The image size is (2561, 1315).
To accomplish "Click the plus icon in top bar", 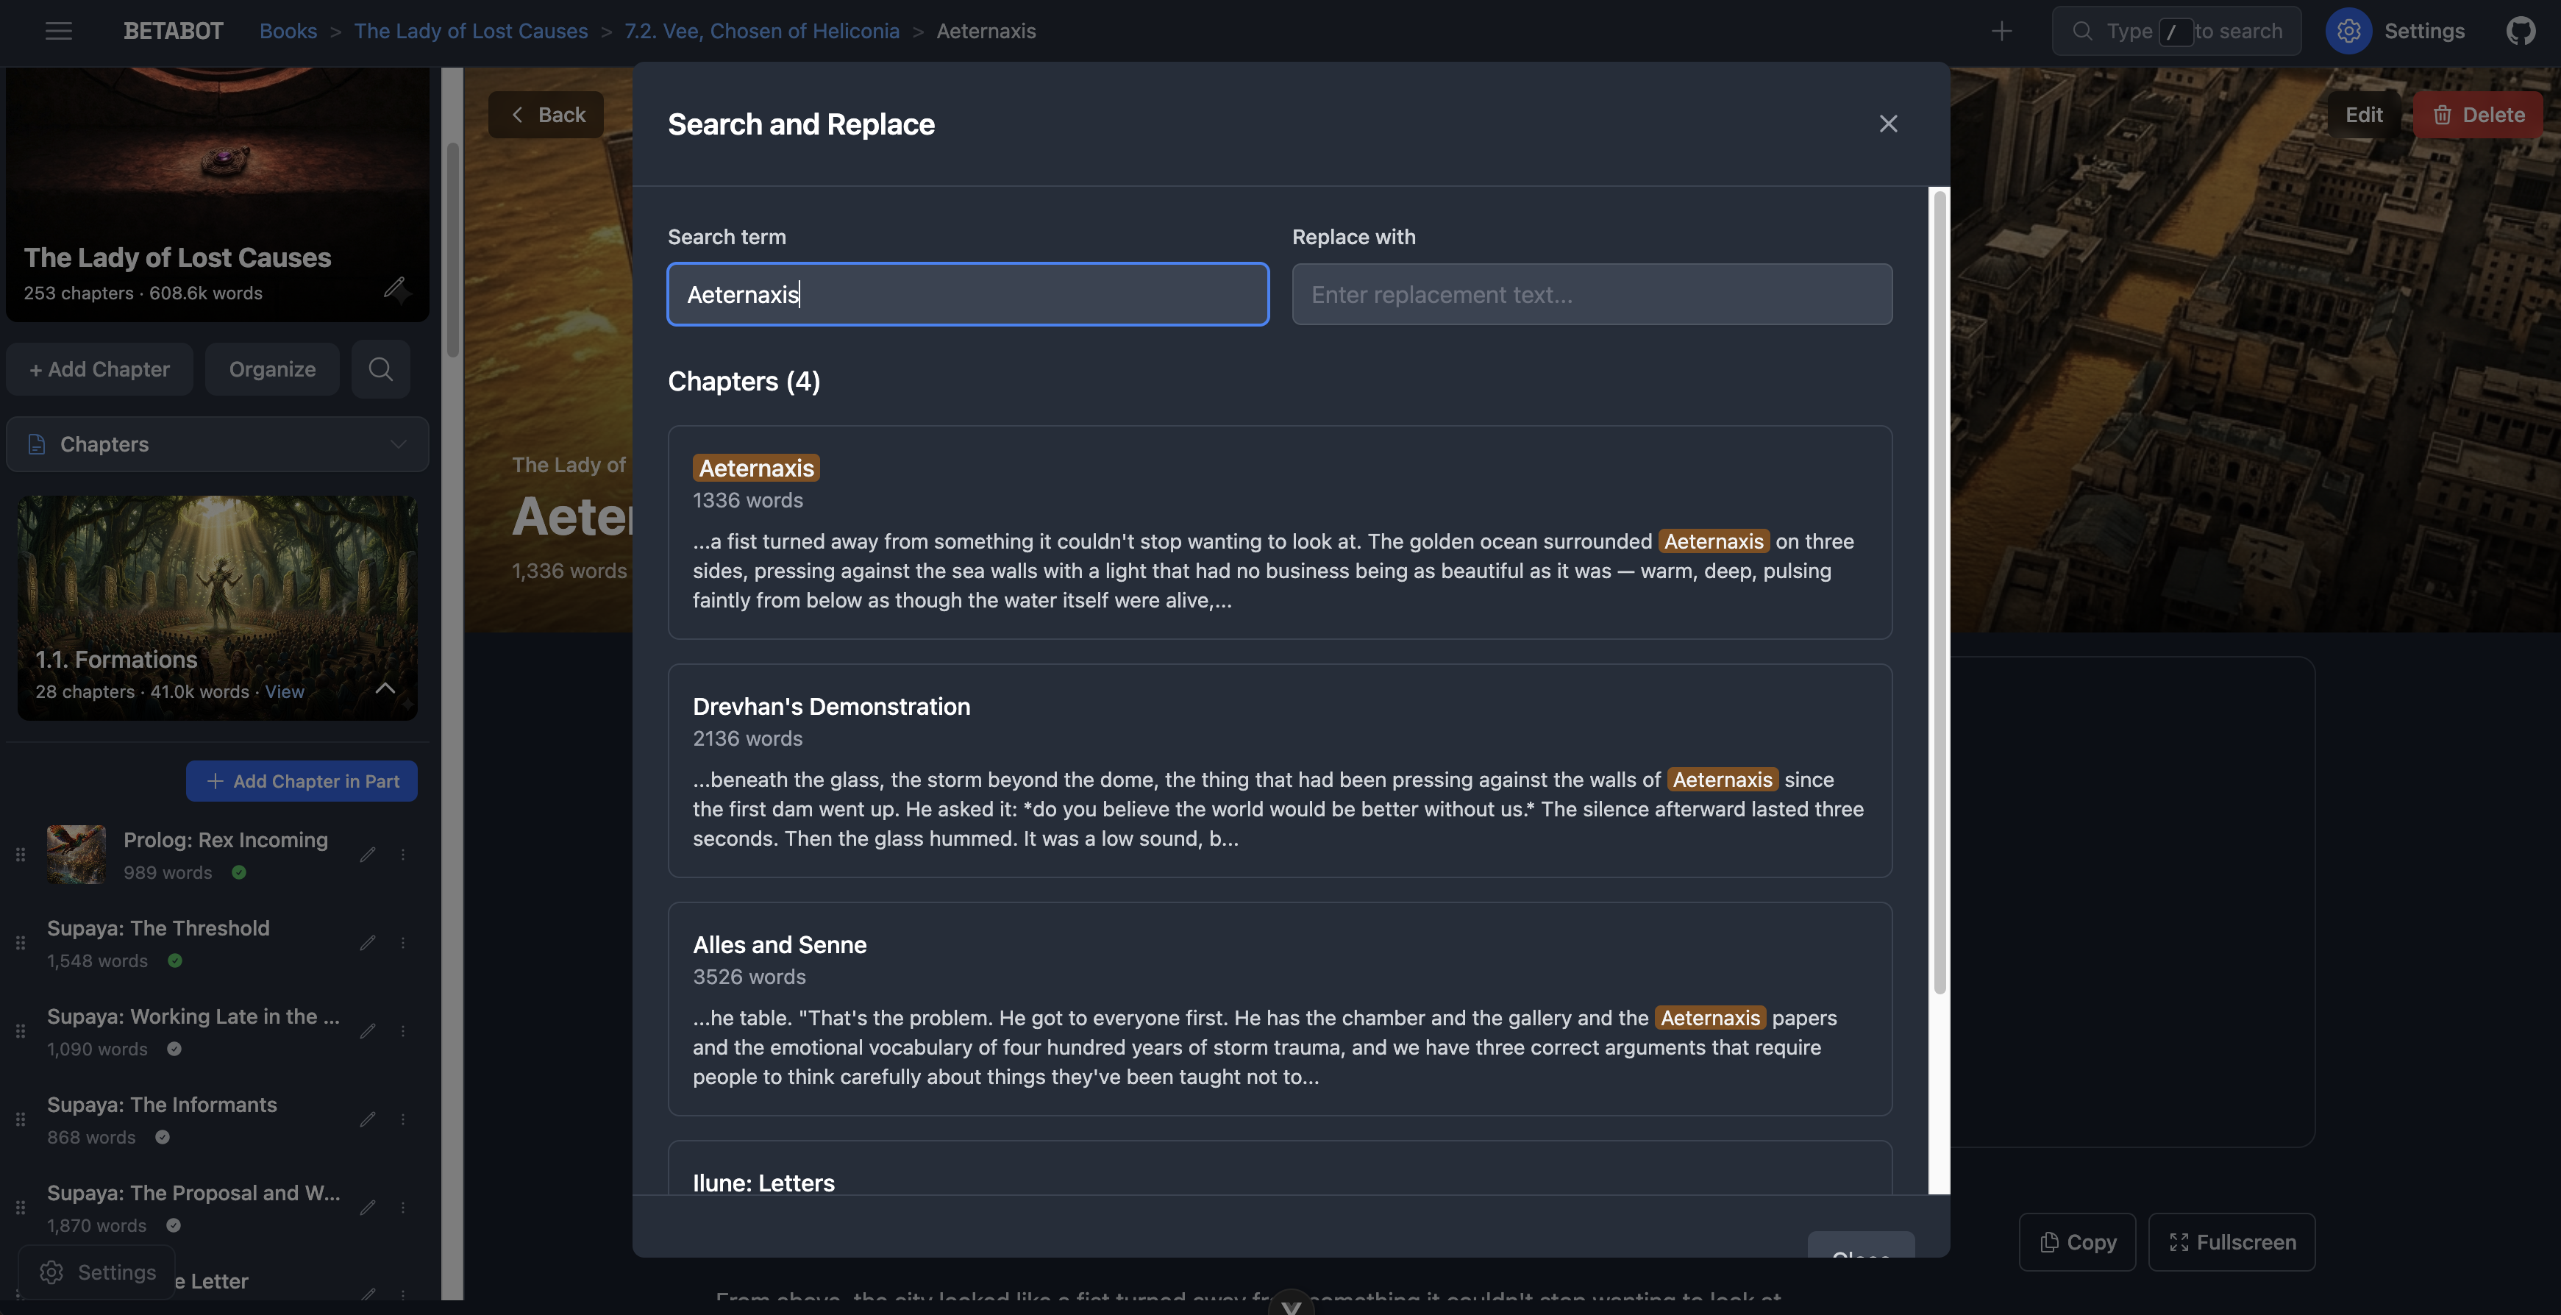I will [2001, 31].
